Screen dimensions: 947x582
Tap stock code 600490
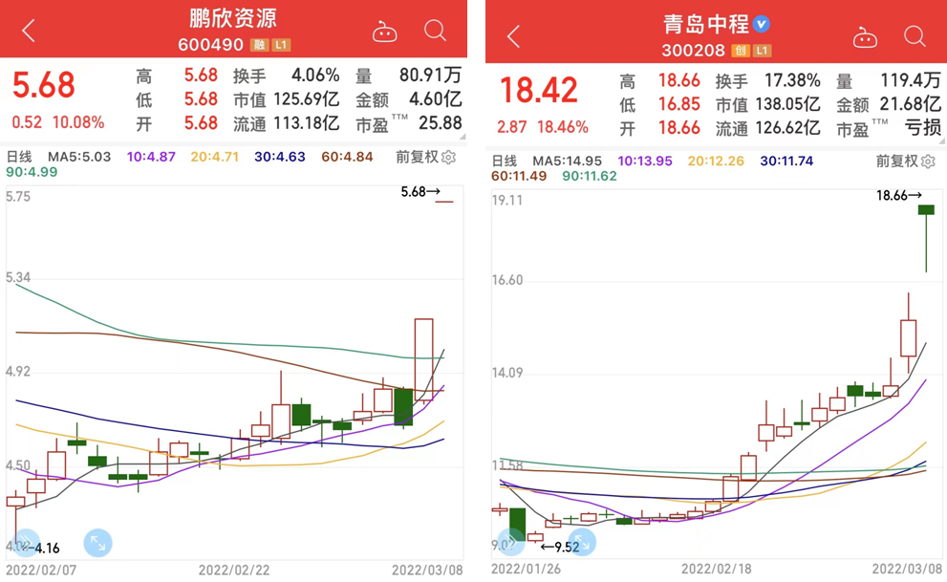coord(211,45)
